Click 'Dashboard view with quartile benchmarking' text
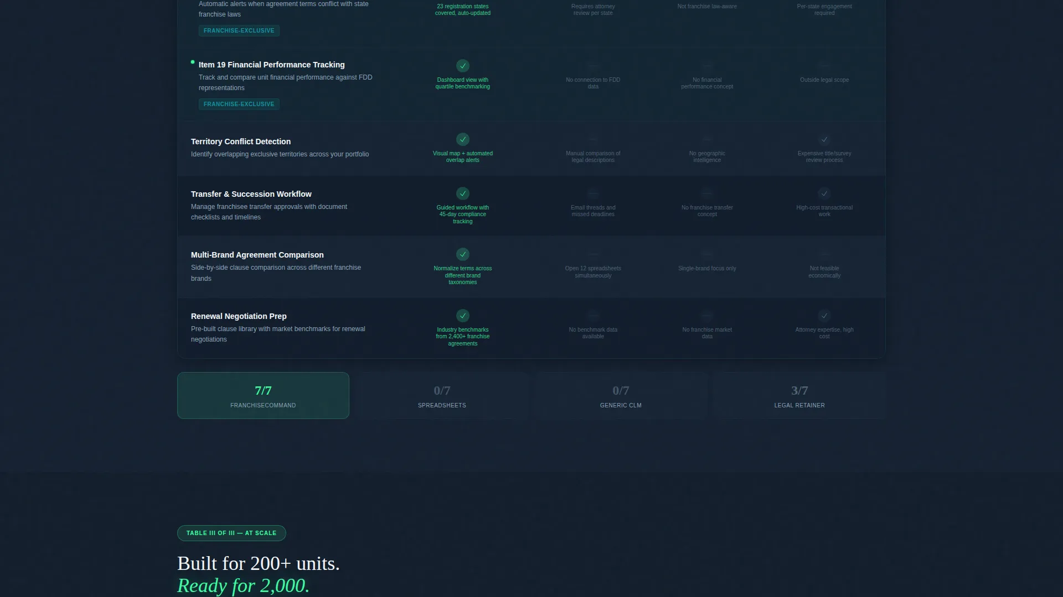 463,83
